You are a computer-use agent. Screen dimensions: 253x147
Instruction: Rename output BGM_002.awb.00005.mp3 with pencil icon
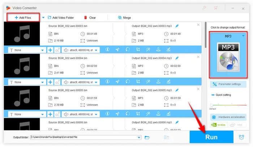[x=177, y=90]
